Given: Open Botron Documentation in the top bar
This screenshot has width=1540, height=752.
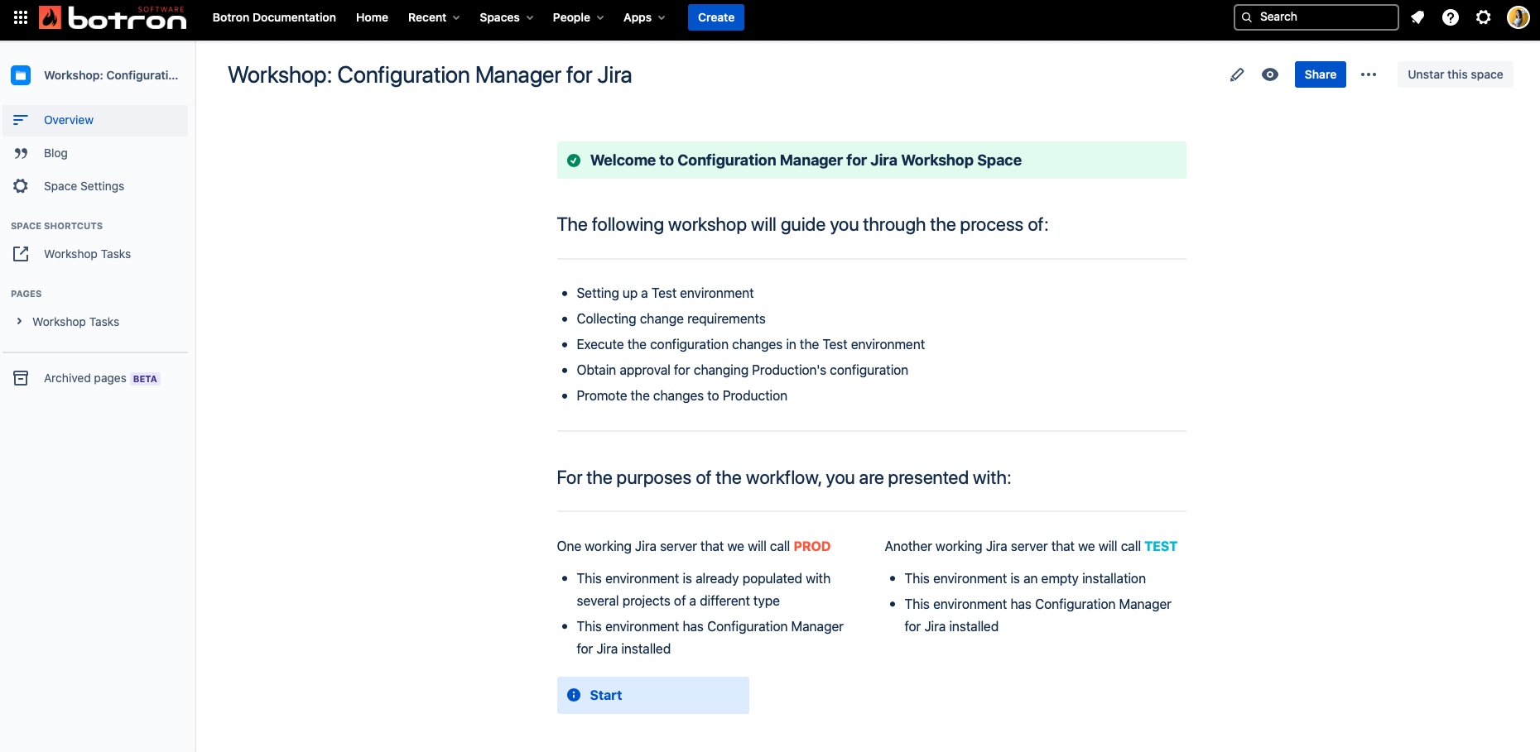Looking at the screenshot, I should [274, 17].
